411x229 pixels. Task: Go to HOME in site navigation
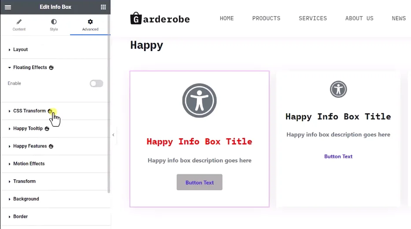(227, 18)
